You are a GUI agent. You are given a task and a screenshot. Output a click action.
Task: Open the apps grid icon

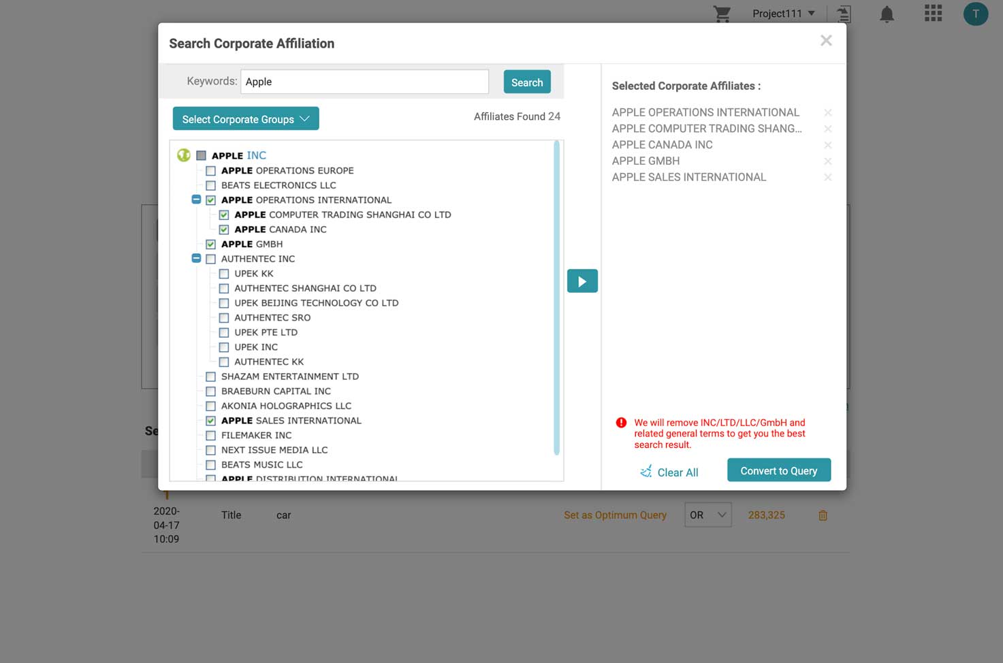coord(933,13)
